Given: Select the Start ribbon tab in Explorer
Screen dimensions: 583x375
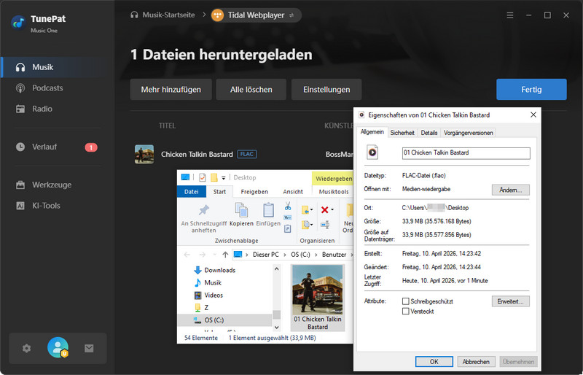Looking at the screenshot, I should (x=219, y=192).
